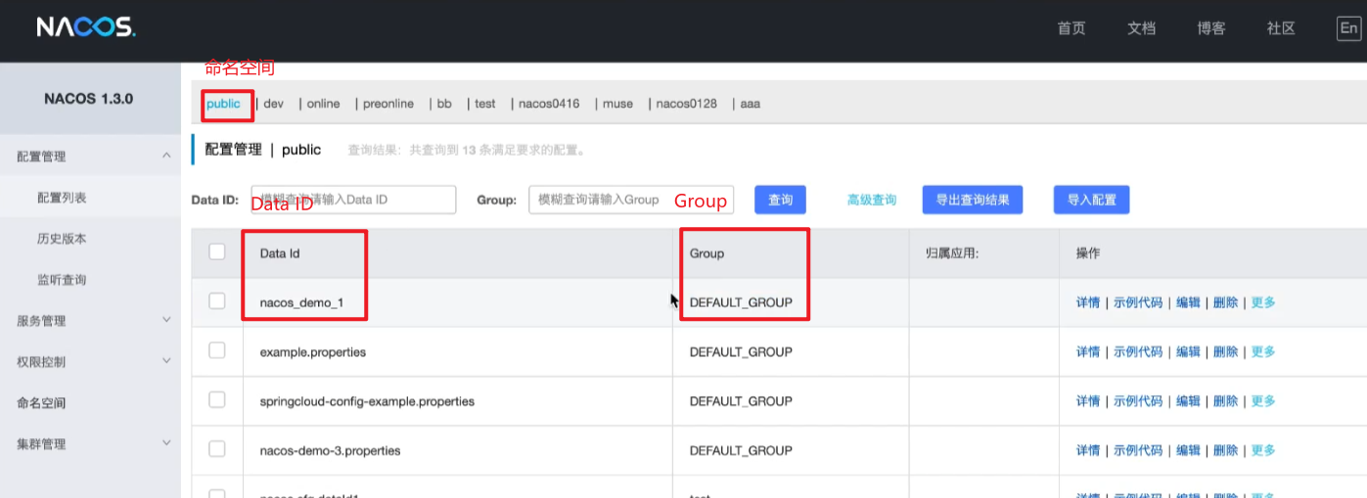Select the muse namespace tab
The image size is (1367, 498).
617,104
